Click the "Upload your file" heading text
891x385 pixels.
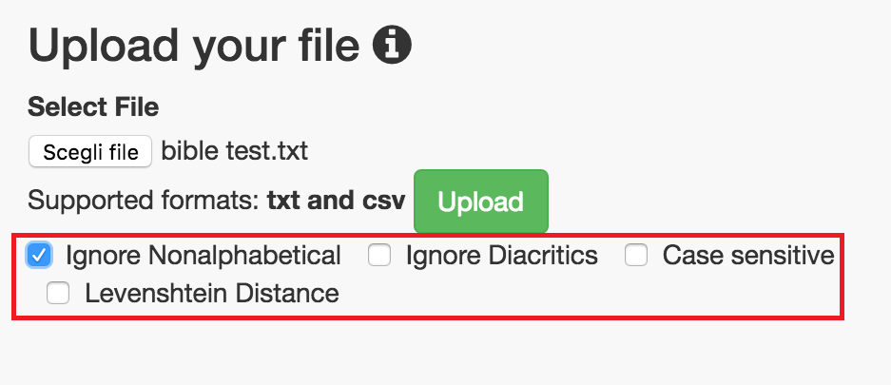[194, 46]
